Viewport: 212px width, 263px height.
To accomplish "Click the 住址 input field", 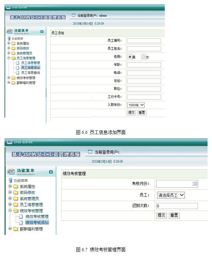I will (144, 81).
